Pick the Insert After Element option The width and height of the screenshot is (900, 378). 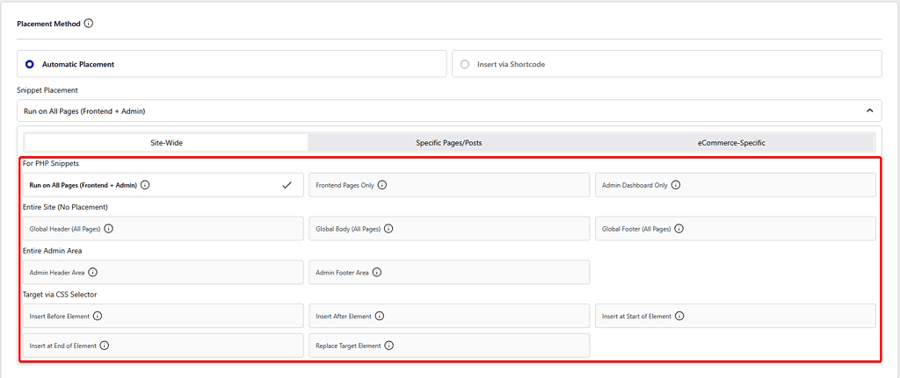tap(449, 316)
